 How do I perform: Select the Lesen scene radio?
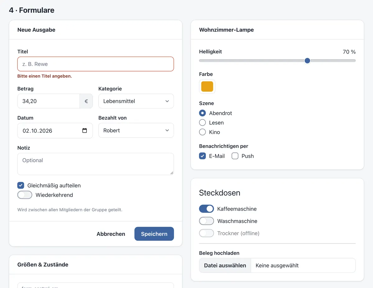coord(202,123)
